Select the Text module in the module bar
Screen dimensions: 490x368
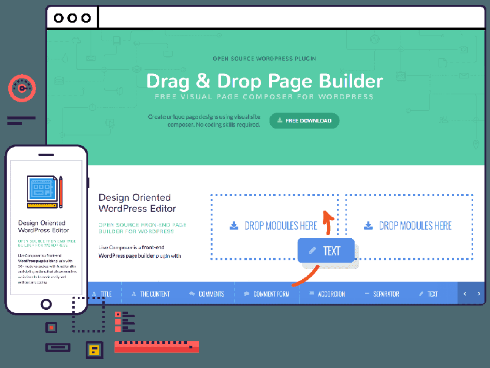tap(428, 294)
